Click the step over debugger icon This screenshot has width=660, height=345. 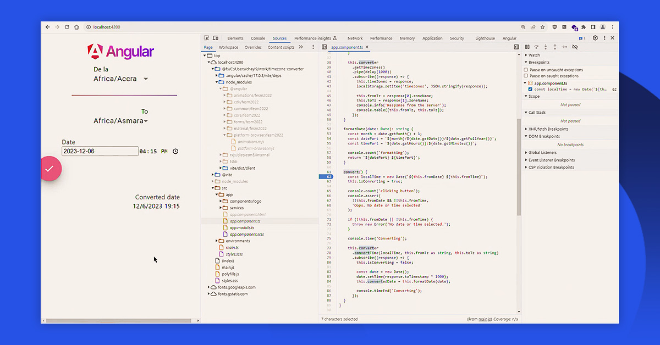pyautogui.click(x=536, y=47)
